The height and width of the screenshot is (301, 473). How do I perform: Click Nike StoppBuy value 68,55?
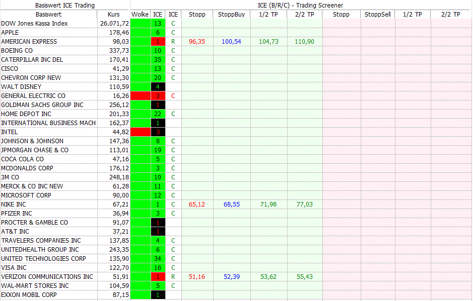[x=232, y=205]
